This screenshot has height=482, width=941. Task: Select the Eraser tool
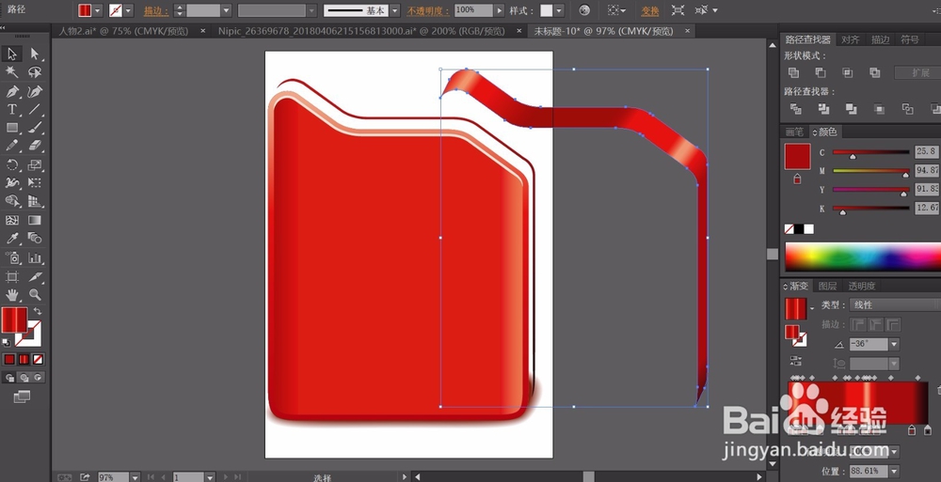[x=35, y=146]
